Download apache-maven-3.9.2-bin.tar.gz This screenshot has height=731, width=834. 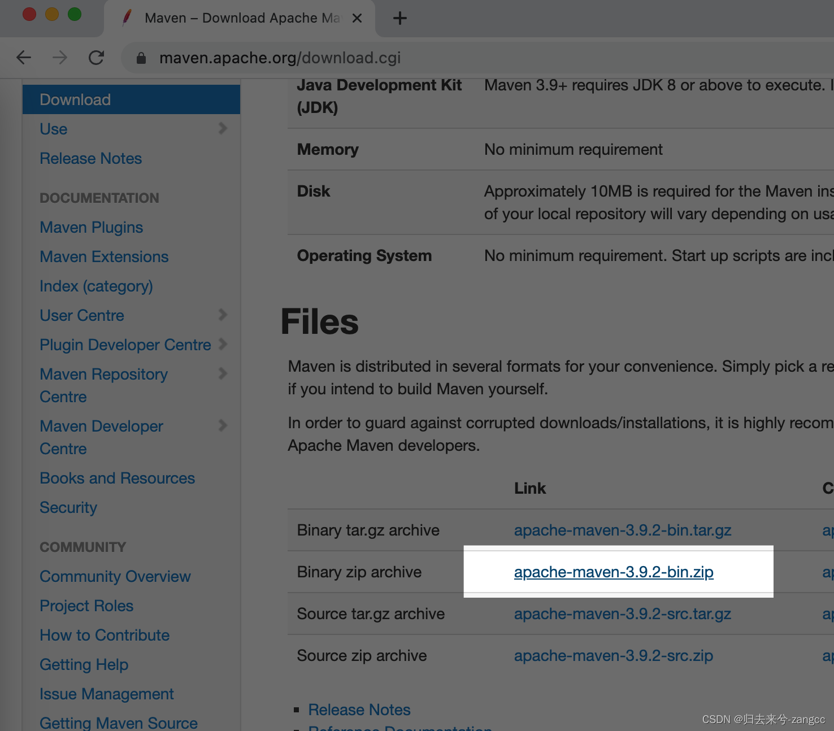coord(623,530)
